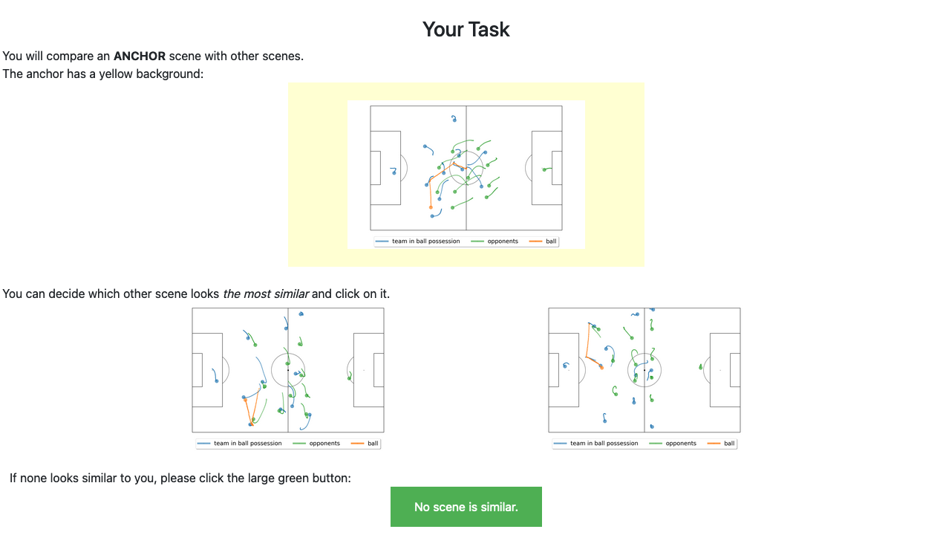Click "ball" legend entry in anchor scene
This screenshot has width=940, height=535.
[551, 241]
